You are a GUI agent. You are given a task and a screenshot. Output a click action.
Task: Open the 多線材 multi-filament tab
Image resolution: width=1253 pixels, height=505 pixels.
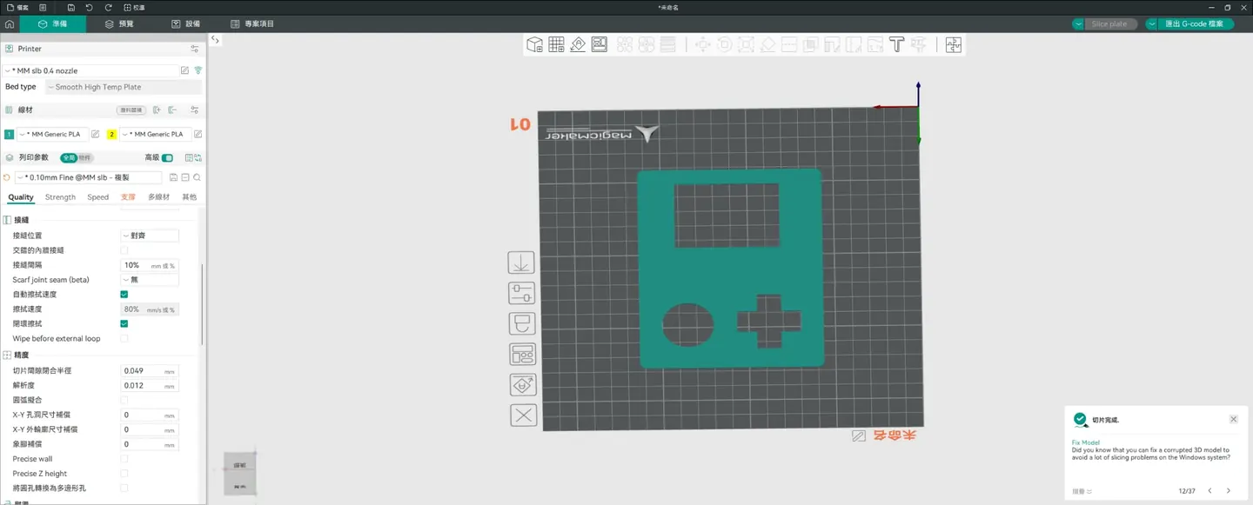coord(158,197)
